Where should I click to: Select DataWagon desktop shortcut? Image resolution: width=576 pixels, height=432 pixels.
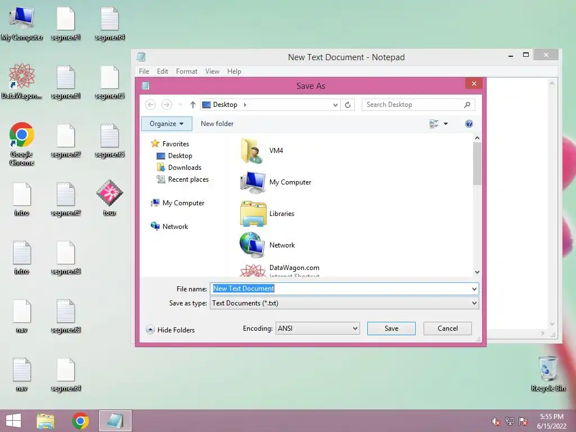22,81
